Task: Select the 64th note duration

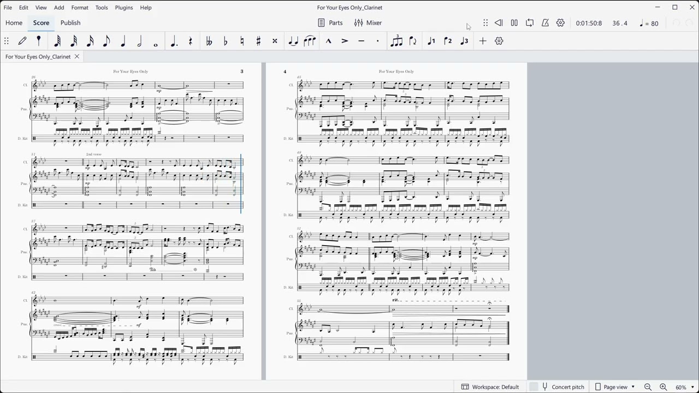Action: point(57,41)
